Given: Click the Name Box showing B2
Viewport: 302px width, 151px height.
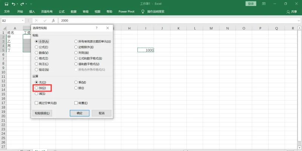Looking at the screenshot, I should (11, 21).
